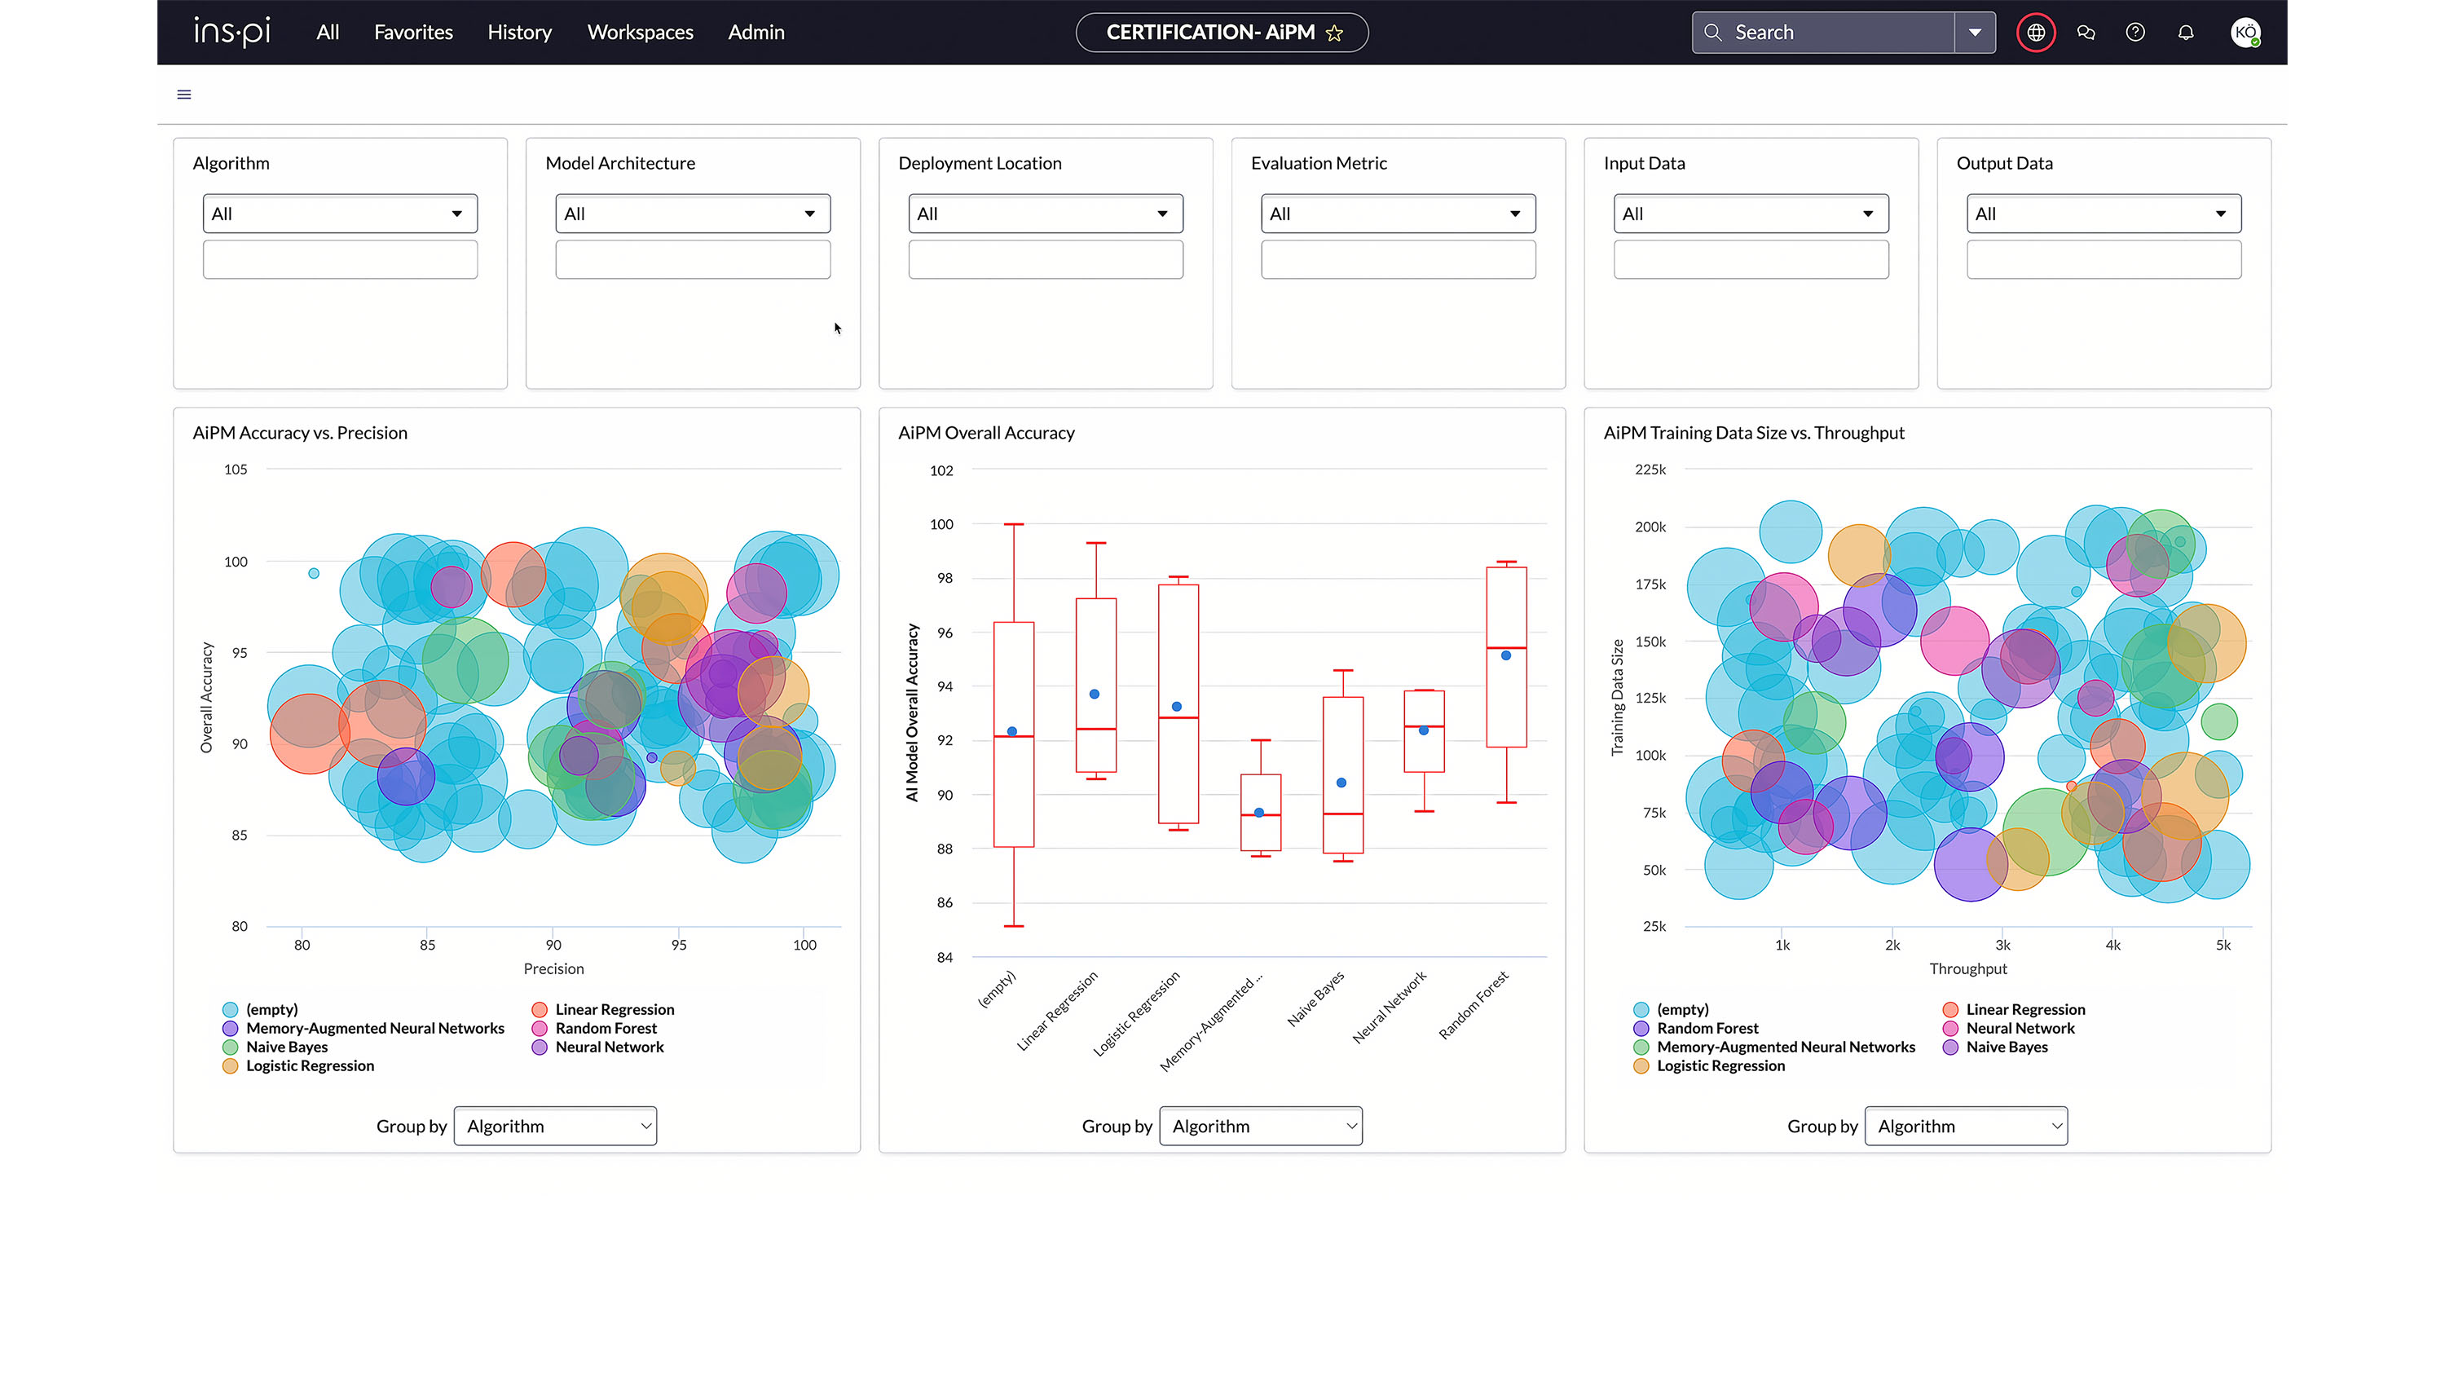The image size is (2445, 1376).
Task: Click the (empty) legend swatch in Training Data chart
Action: 1641,1009
